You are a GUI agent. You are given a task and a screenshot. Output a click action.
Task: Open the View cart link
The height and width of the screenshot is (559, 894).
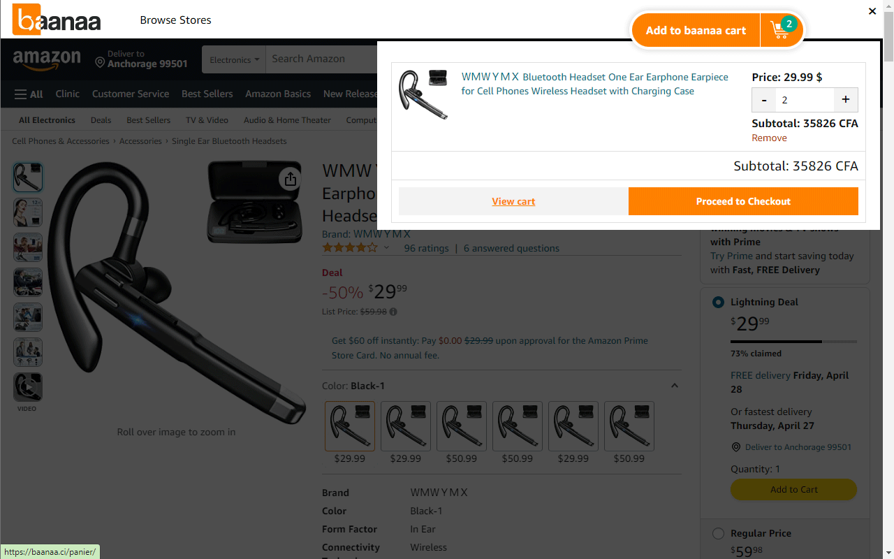pos(513,201)
